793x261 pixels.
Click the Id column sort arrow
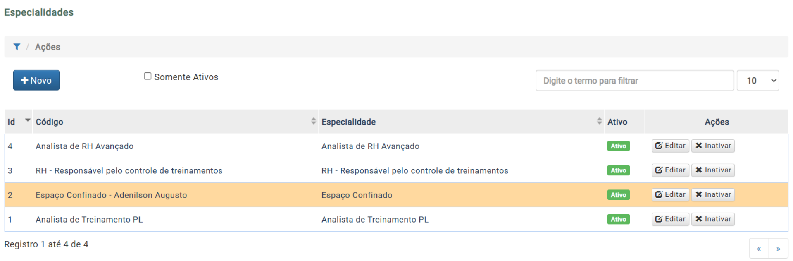tap(28, 120)
